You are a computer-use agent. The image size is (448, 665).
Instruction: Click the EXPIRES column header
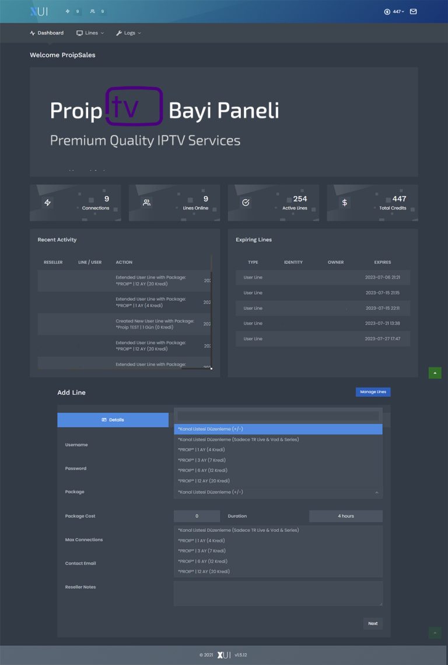coord(382,262)
